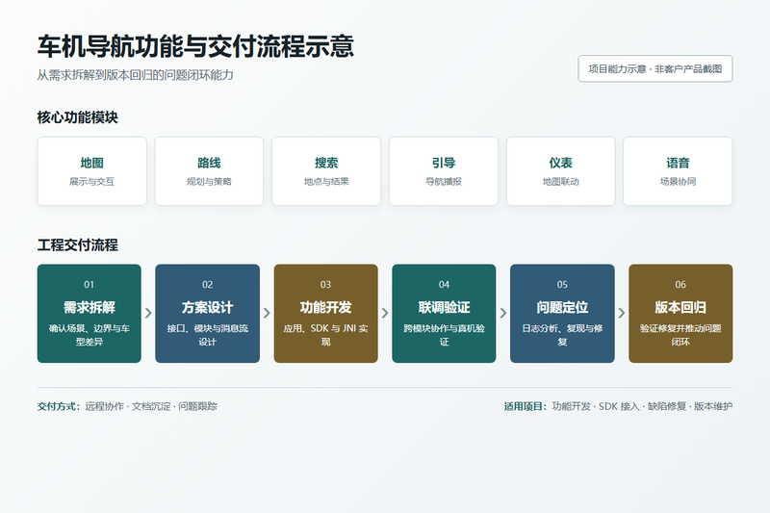
Task: Click footer text 功能开发 · SDK 接入 · 缺陷修复 · 版本维护
Action: click(642, 406)
